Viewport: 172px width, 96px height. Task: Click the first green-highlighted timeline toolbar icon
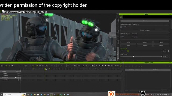(x=6, y=66)
